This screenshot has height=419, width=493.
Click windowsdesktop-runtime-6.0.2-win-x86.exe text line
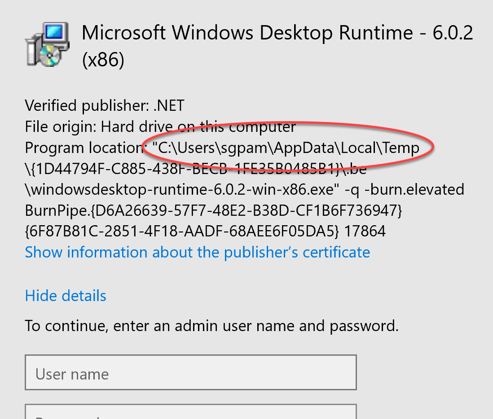coord(245,189)
